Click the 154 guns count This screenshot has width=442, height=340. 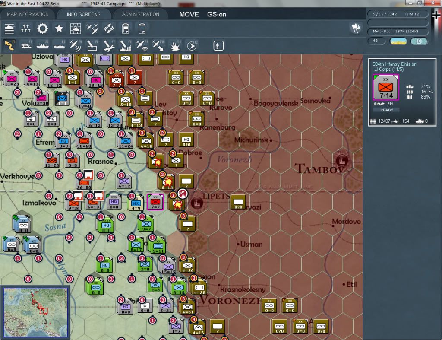406,121
